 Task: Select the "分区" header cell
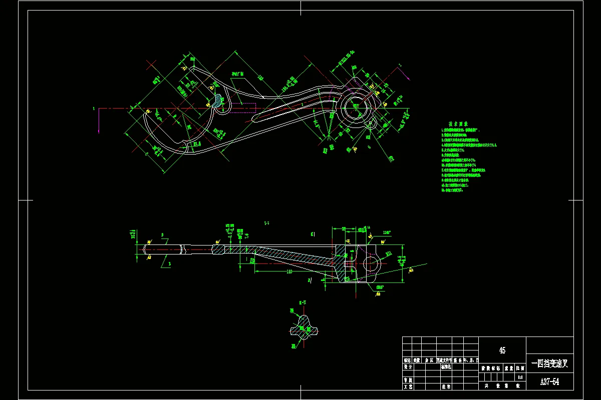(429, 360)
